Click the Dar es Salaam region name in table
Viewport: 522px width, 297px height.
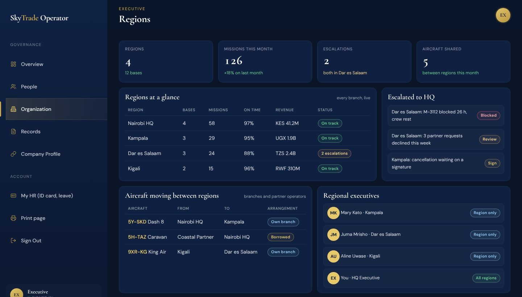pyautogui.click(x=144, y=154)
